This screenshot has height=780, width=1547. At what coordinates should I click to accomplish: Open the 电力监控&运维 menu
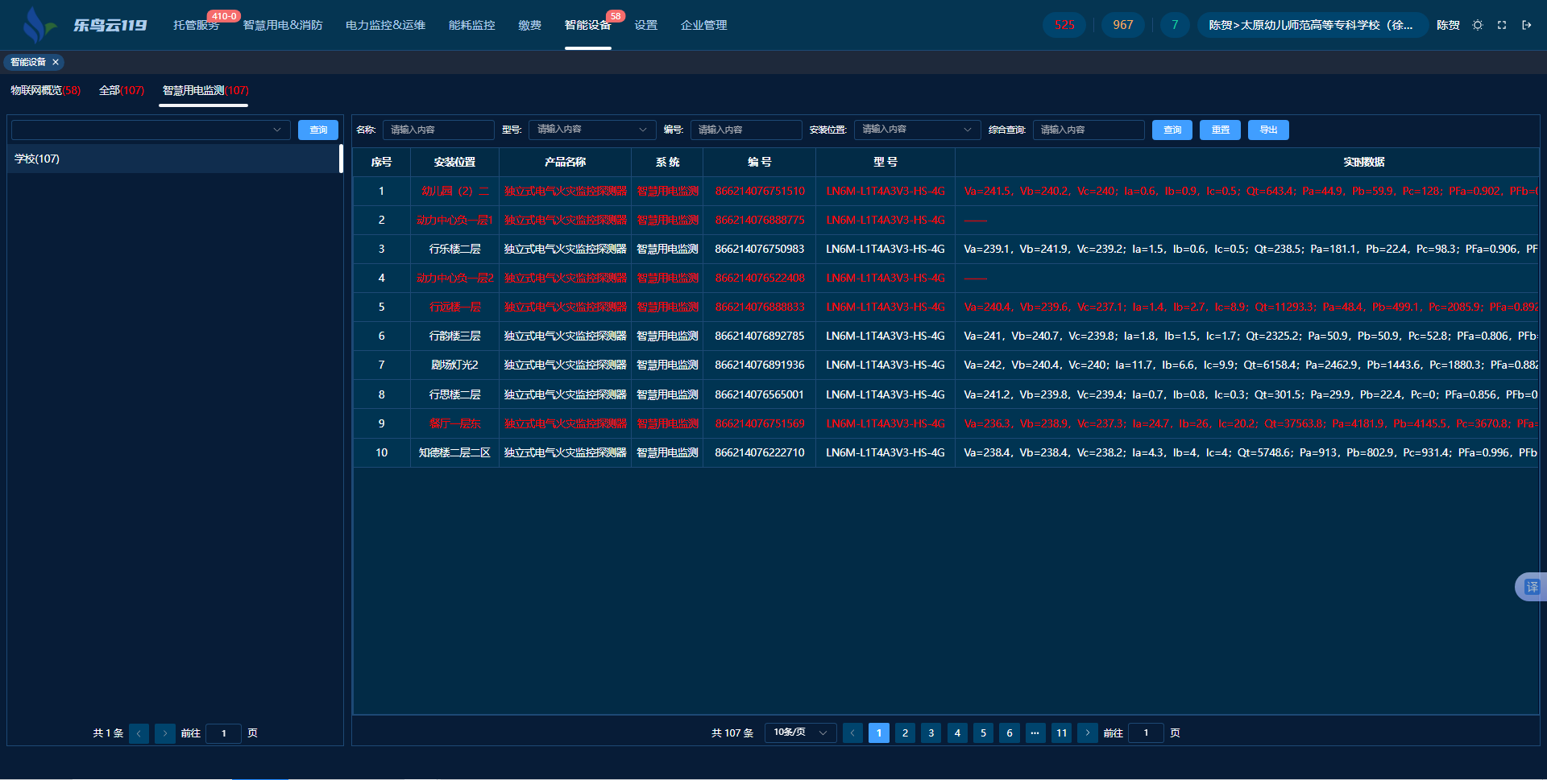385,25
